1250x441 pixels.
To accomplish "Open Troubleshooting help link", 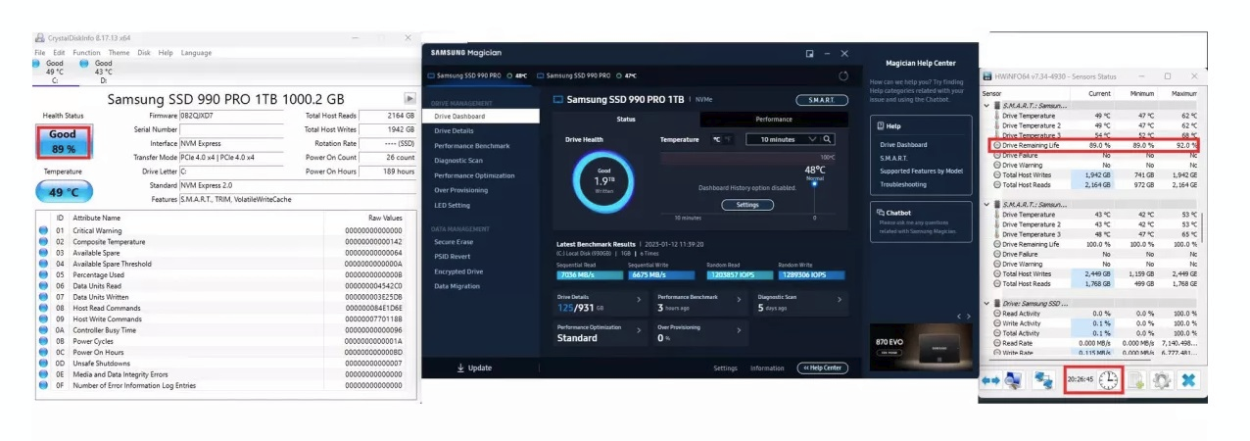I will click(902, 184).
